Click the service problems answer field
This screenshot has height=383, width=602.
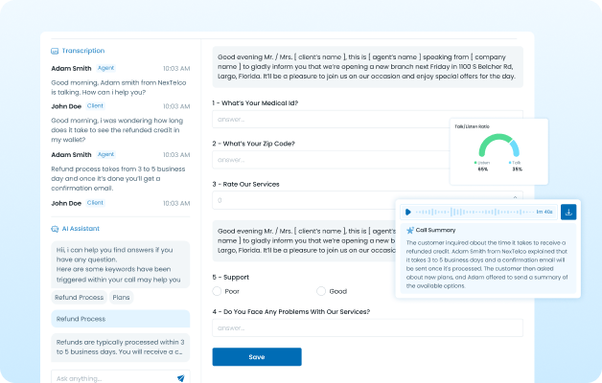[367, 328]
